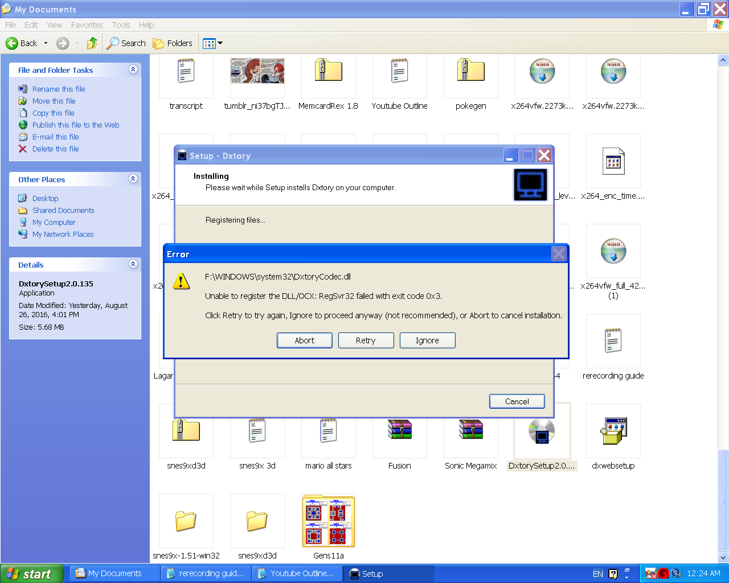Click the E-mail this file link

point(56,137)
